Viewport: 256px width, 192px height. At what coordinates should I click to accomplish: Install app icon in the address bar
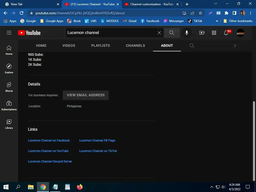(184, 13)
